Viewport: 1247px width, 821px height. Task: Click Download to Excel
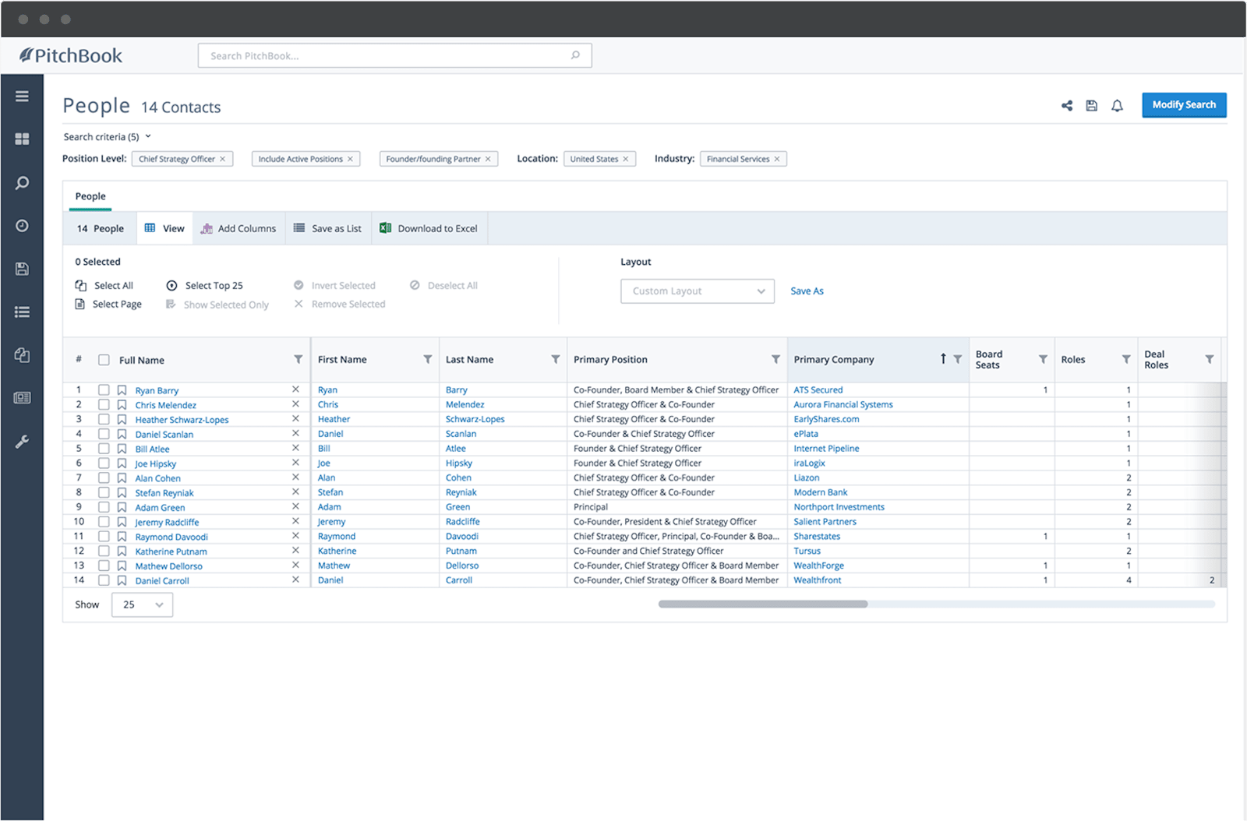click(x=429, y=228)
